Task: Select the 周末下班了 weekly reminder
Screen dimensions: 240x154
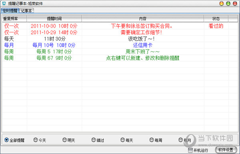Action: 120,52
